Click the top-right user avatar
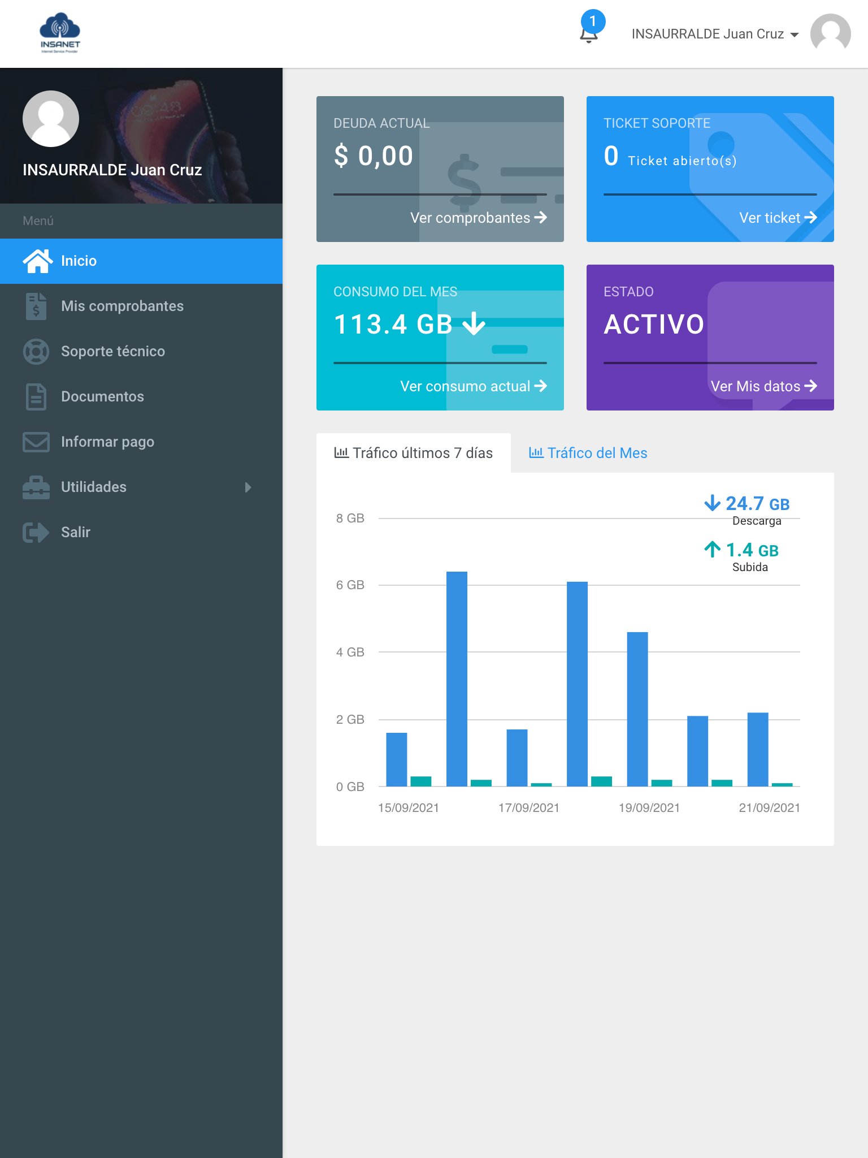Viewport: 868px width, 1158px height. point(830,34)
